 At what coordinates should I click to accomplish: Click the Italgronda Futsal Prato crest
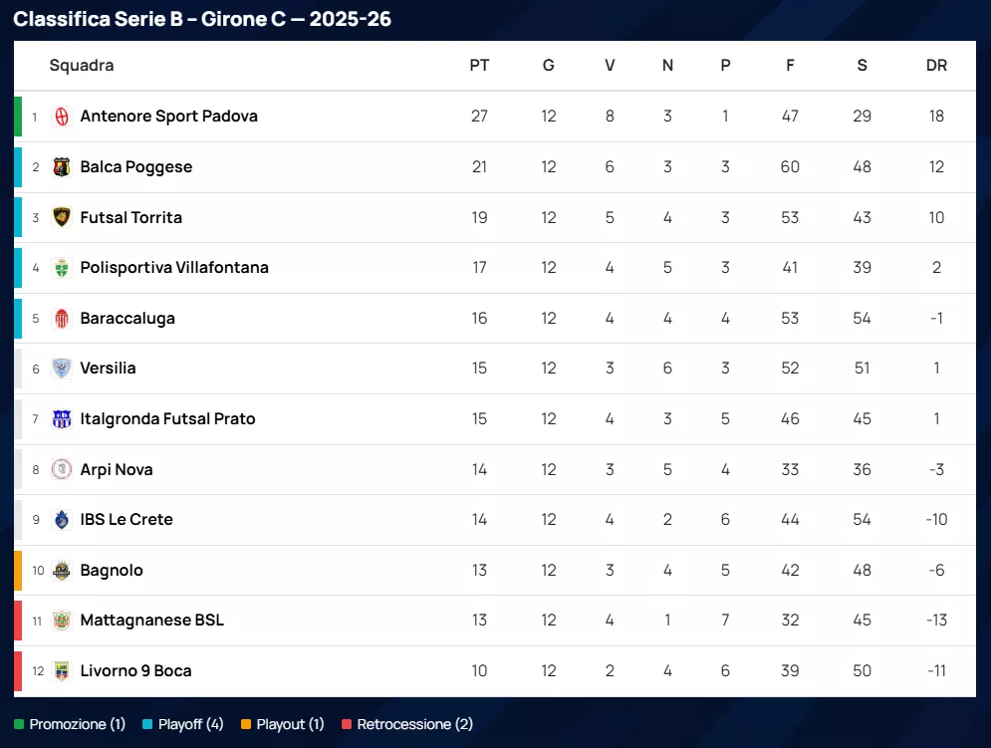(62, 419)
